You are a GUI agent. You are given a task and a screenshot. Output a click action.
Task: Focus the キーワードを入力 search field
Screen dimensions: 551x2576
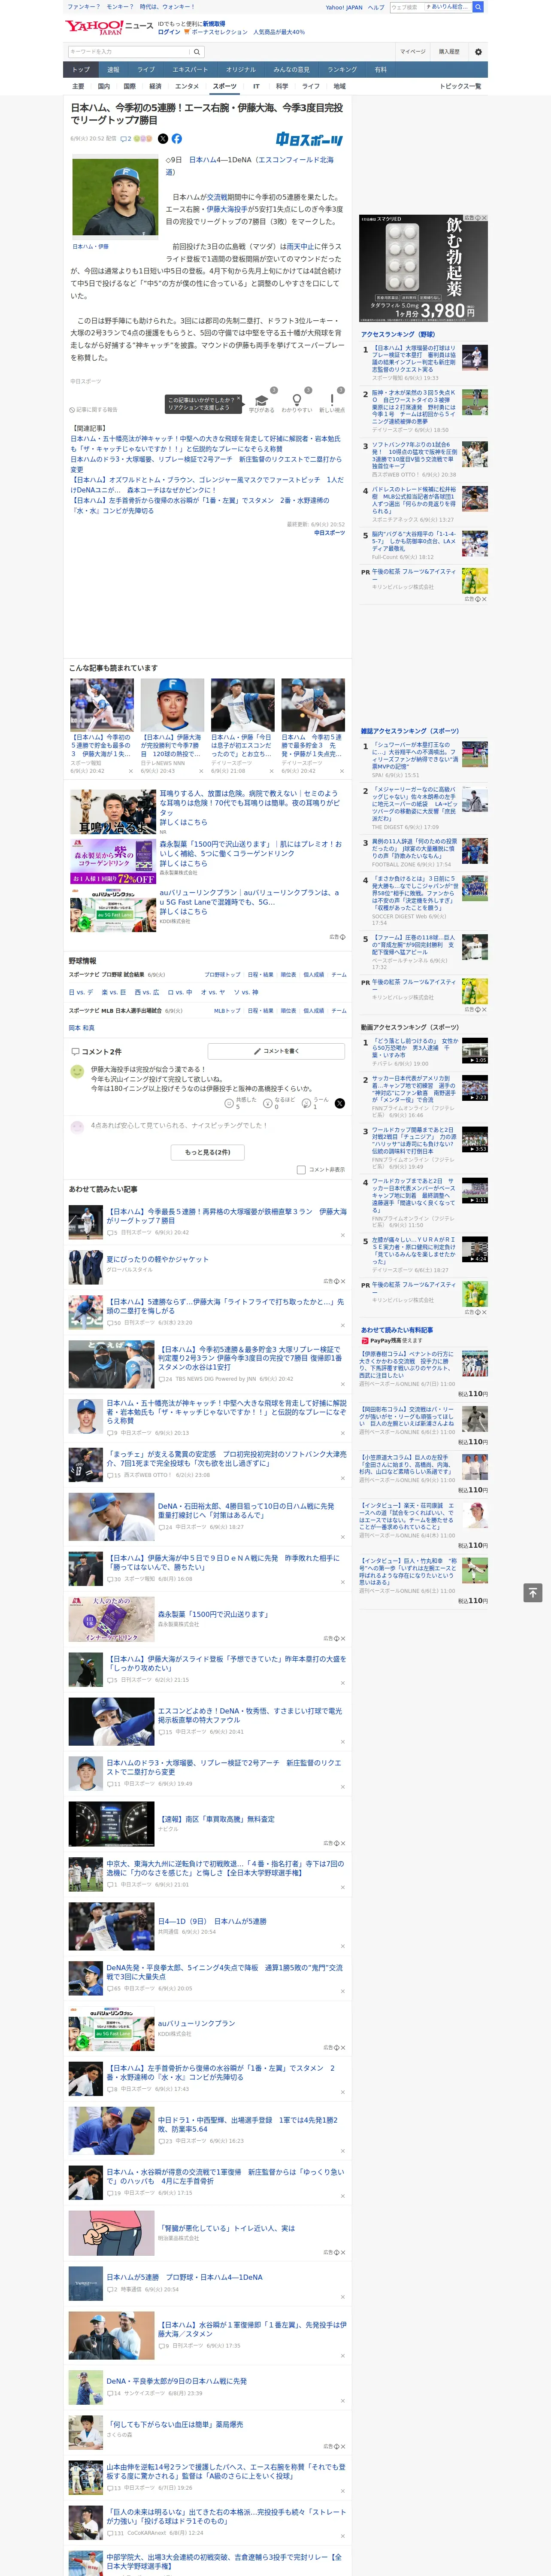(129, 52)
